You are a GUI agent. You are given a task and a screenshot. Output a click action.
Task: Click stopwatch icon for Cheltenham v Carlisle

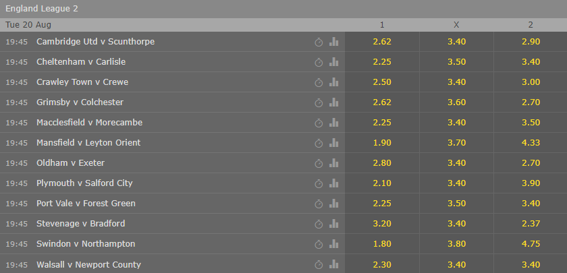319,62
